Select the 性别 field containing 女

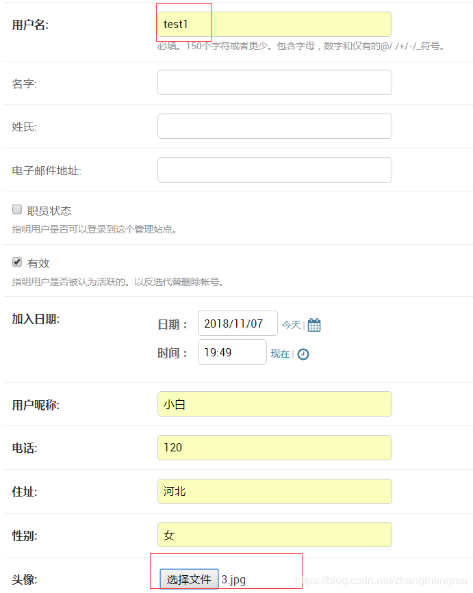pyautogui.click(x=274, y=534)
